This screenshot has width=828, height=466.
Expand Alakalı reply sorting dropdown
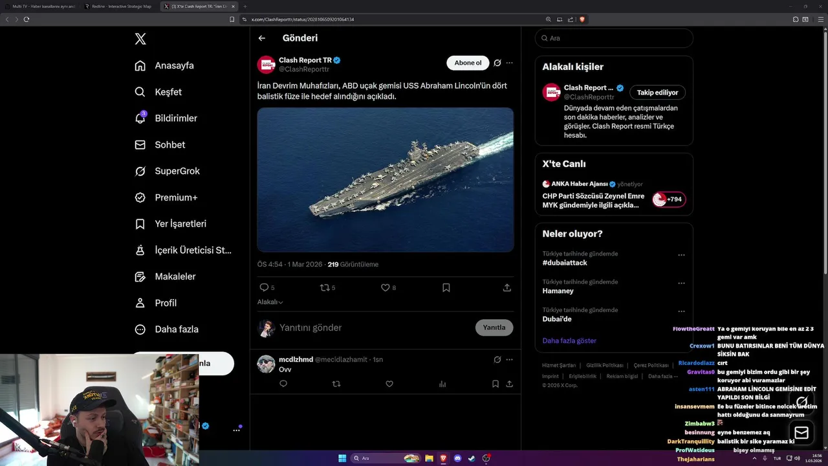coord(270,302)
